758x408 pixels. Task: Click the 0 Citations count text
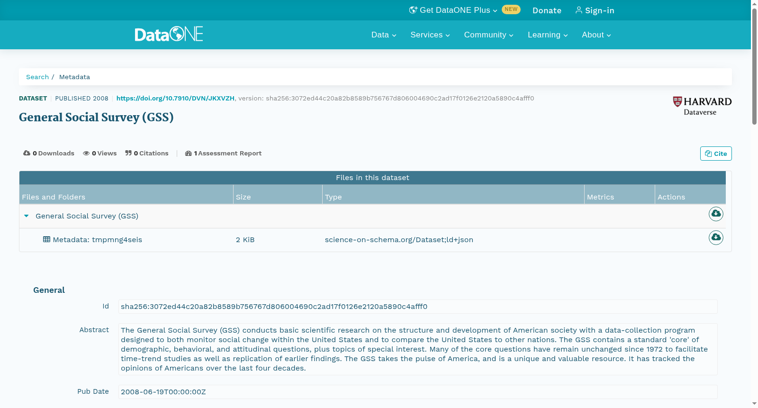[x=151, y=153]
